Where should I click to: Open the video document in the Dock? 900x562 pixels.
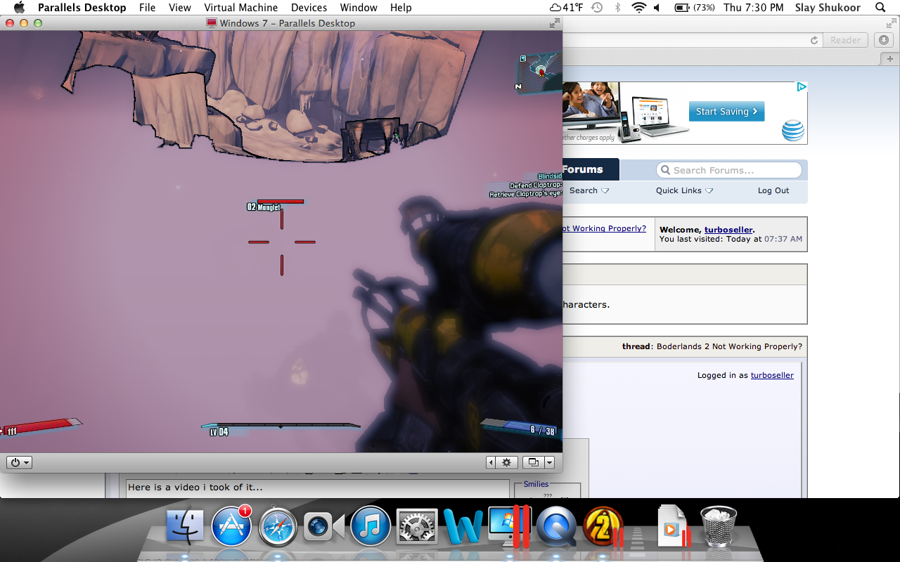point(674,527)
